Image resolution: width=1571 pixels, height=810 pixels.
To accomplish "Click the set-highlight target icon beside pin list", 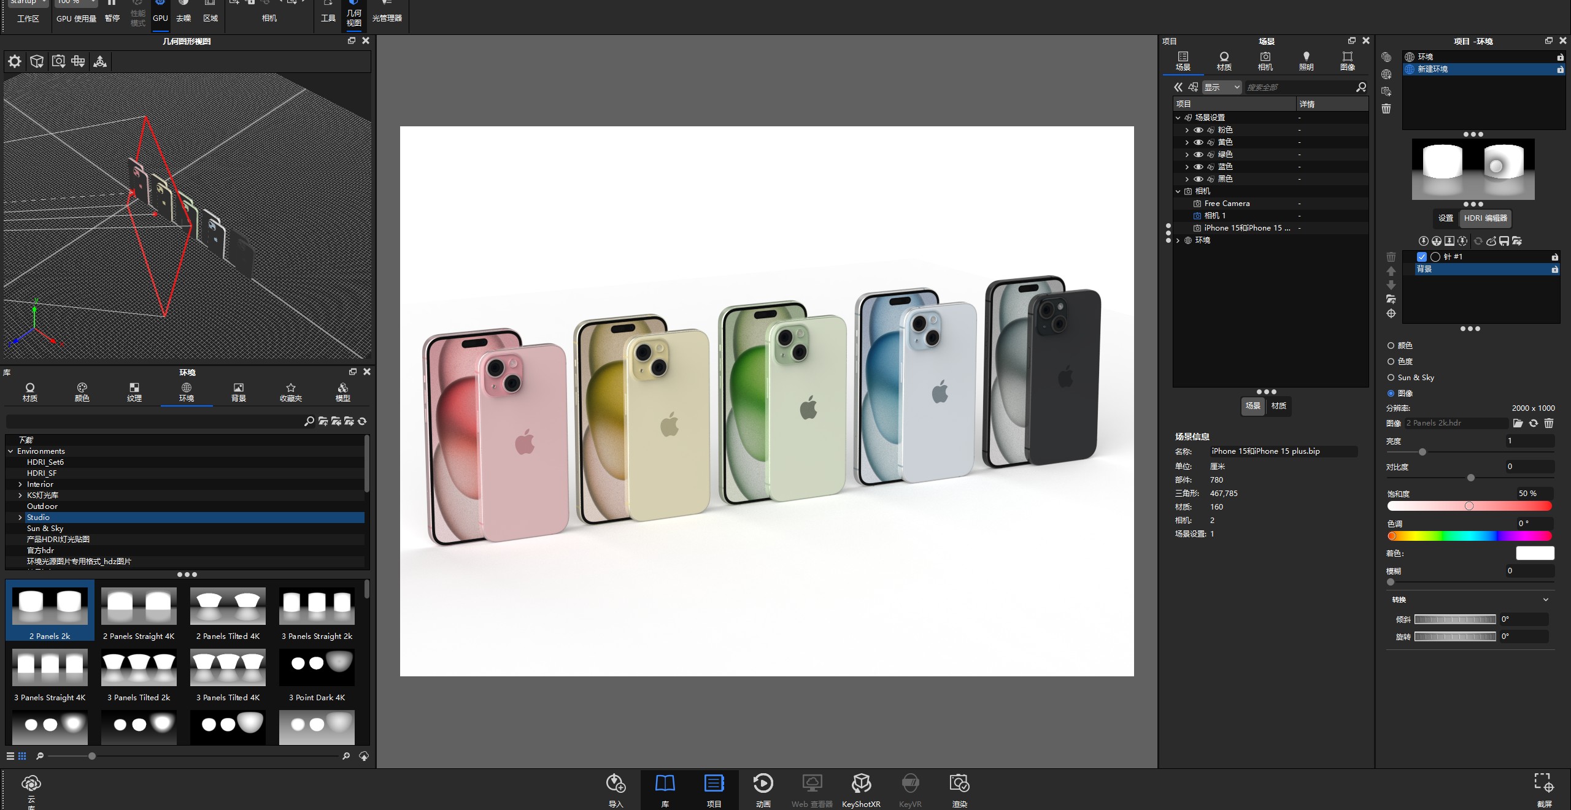I will tap(1391, 313).
